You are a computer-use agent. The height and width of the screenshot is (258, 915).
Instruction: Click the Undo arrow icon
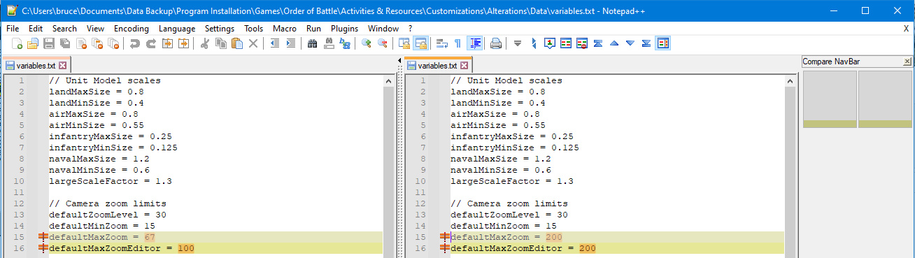tap(134, 43)
